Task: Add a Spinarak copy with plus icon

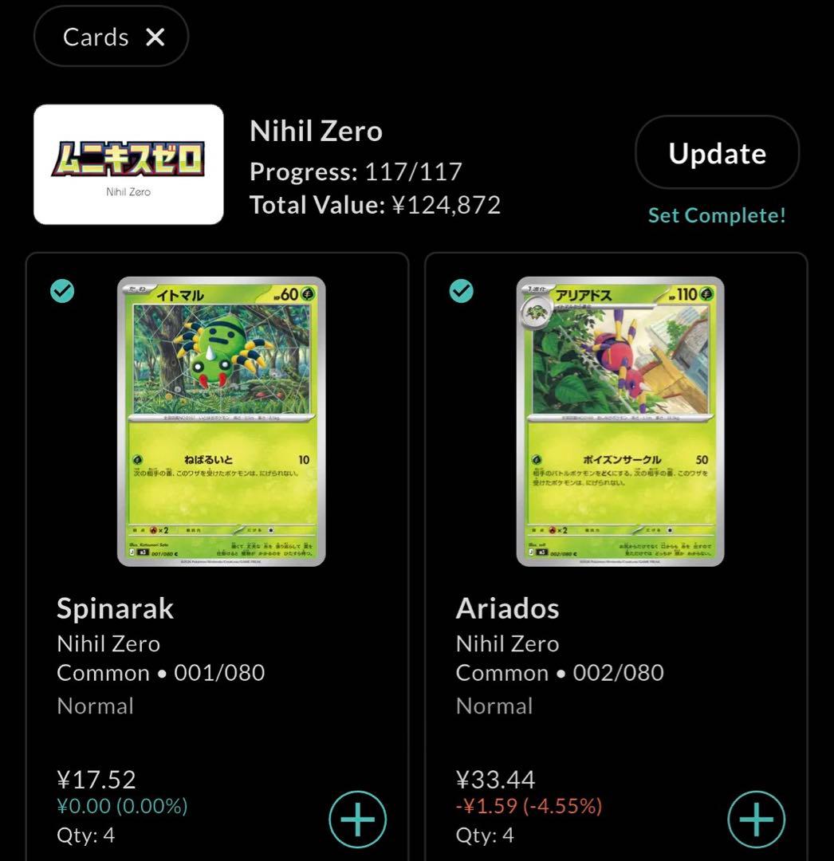Action: click(357, 820)
